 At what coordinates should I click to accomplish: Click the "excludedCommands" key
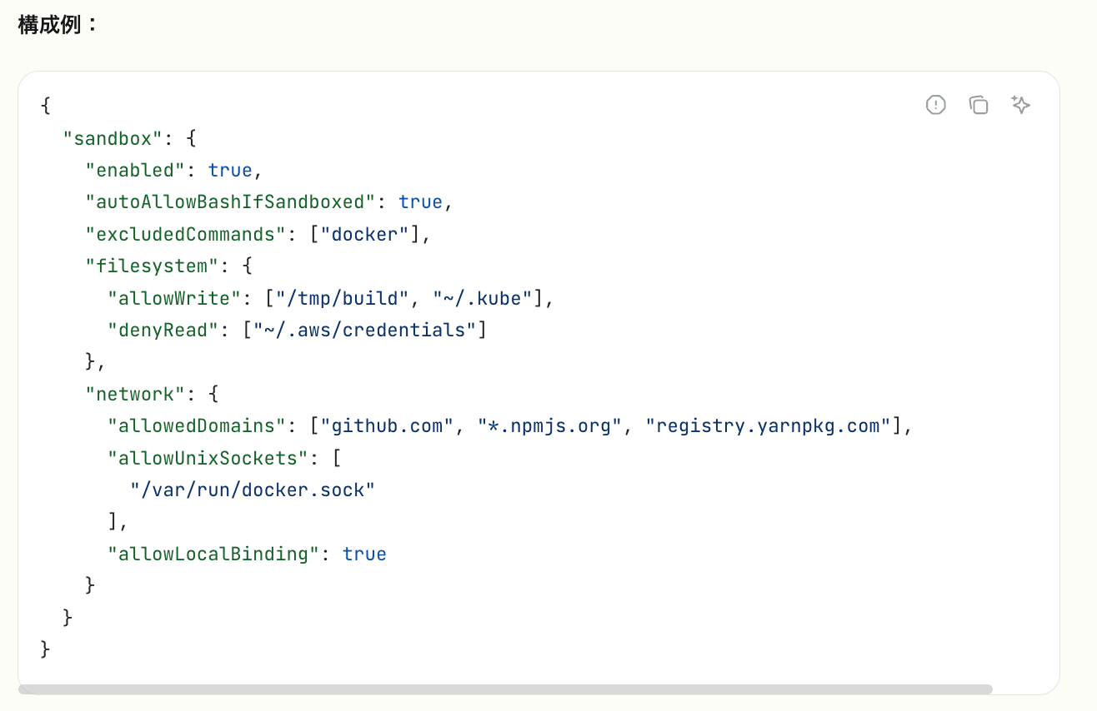click(x=187, y=234)
